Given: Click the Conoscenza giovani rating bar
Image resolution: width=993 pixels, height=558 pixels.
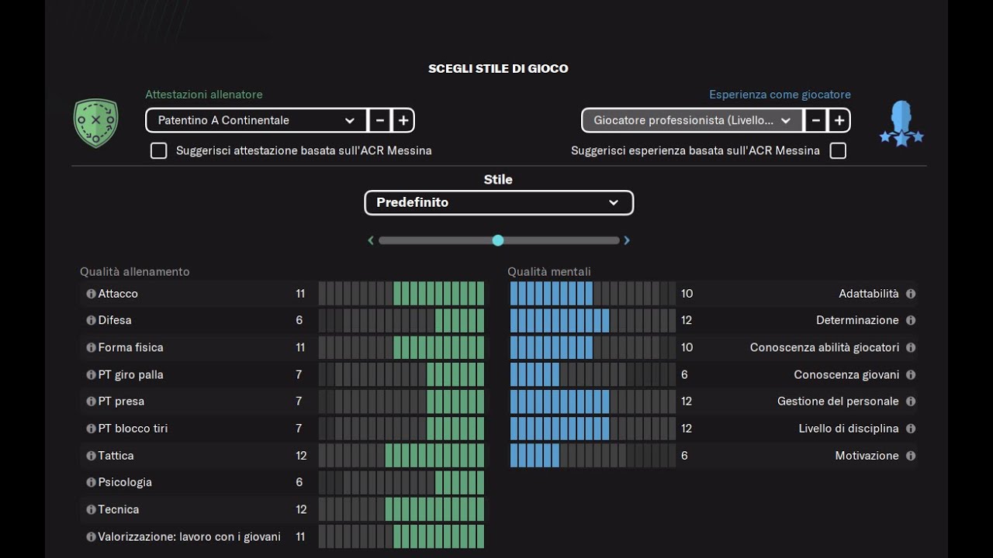Looking at the screenshot, I should (x=593, y=374).
